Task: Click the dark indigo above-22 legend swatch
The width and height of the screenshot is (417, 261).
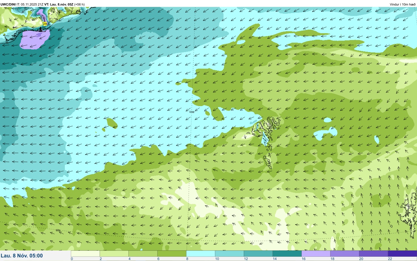Action: tap(402, 254)
